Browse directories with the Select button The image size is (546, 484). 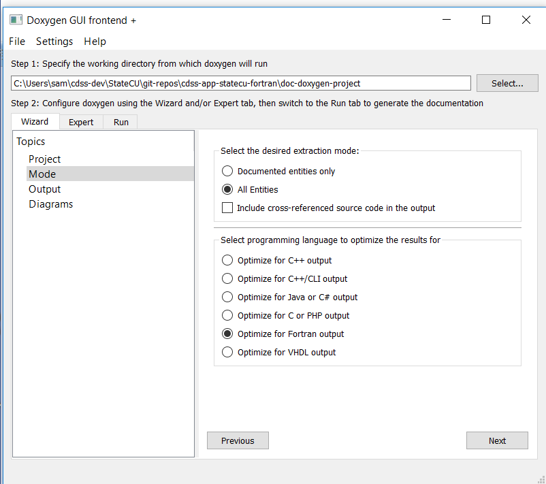pos(507,82)
